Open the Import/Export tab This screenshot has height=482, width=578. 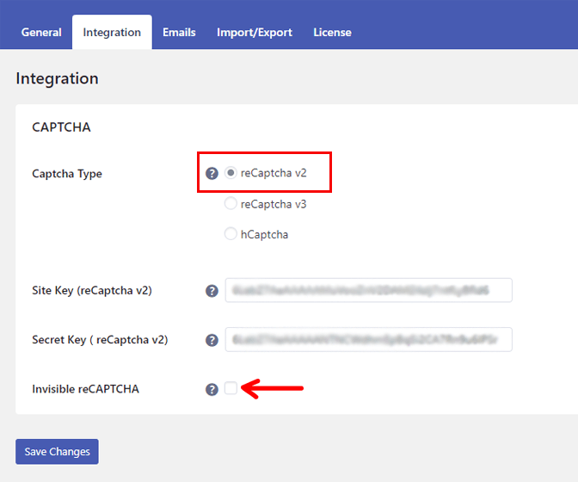click(255, 33)
